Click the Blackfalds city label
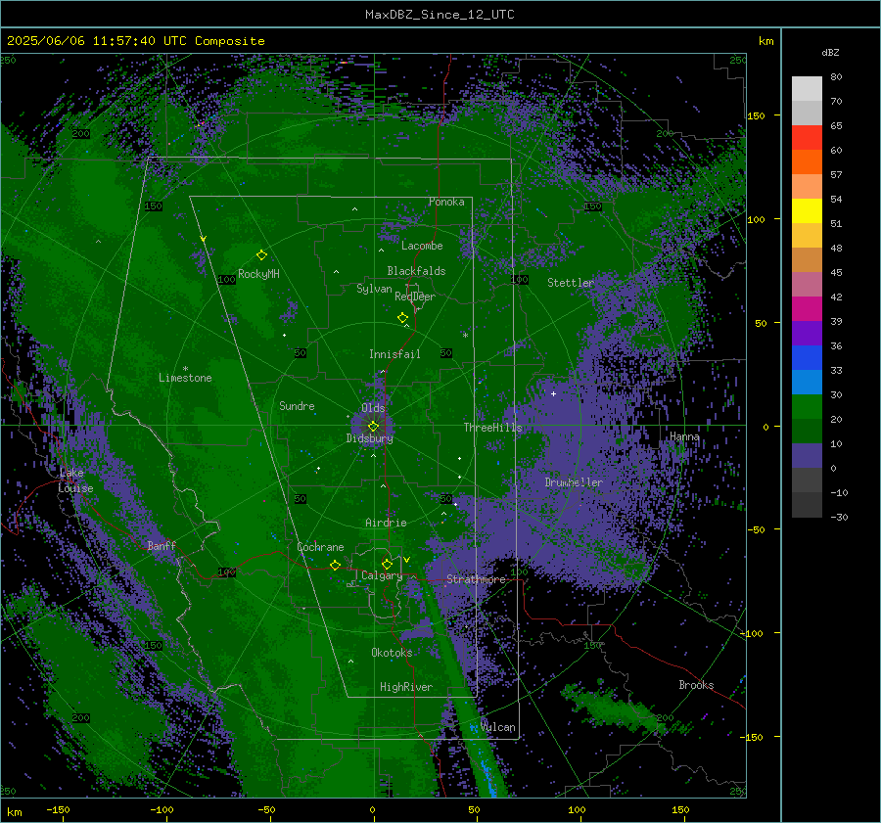 [x=416, y=271]
